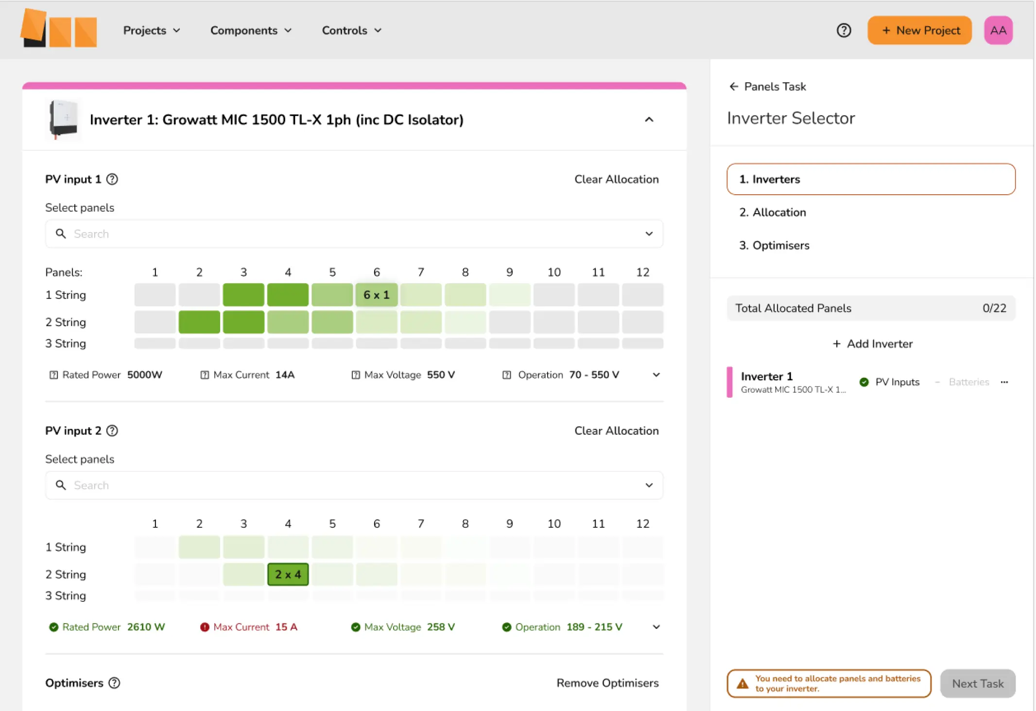Click the Max Voltage 550 V info icon
The height and width of the screenshot is (711, 1036).
click(356, 375)
